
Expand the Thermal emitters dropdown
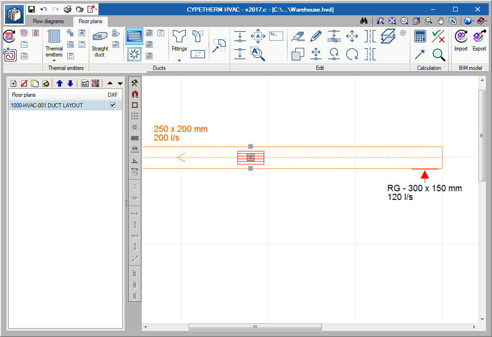click(x=54, y=60)
